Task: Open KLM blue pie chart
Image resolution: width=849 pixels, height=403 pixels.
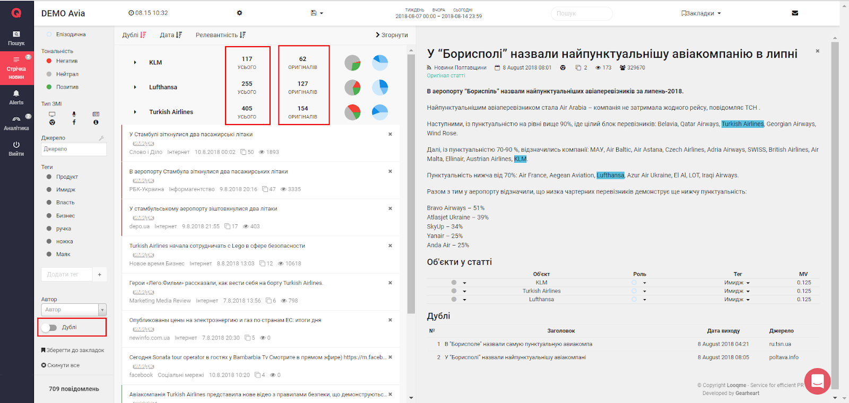Action: pos(380,63)
